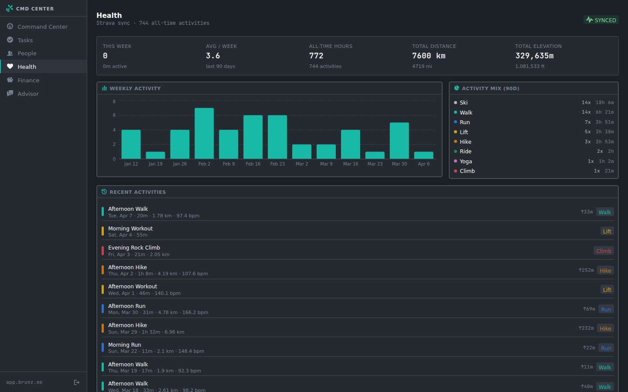The height and width of the screenshot is (392, 628).
Task: Click the Recent Activities history icon
Action: coord(104,192)
